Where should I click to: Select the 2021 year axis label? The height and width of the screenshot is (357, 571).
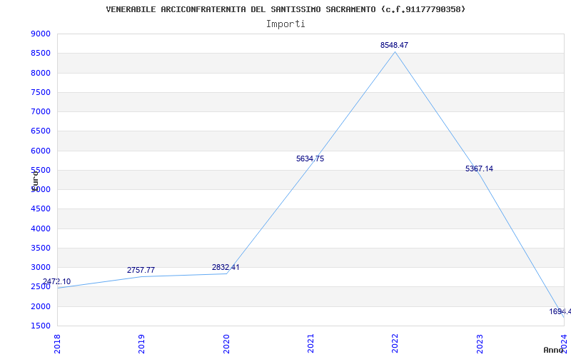[x=310, y=343]
